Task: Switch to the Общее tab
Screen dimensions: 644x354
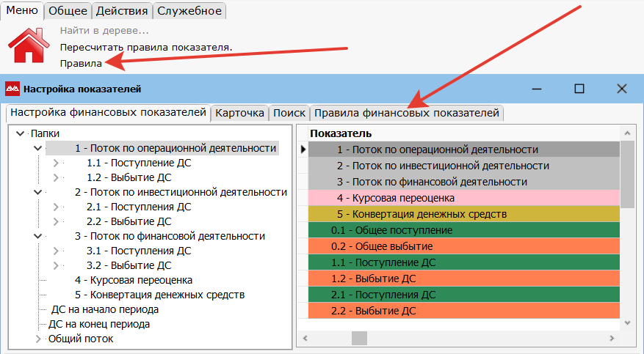Action: (68, 11)
